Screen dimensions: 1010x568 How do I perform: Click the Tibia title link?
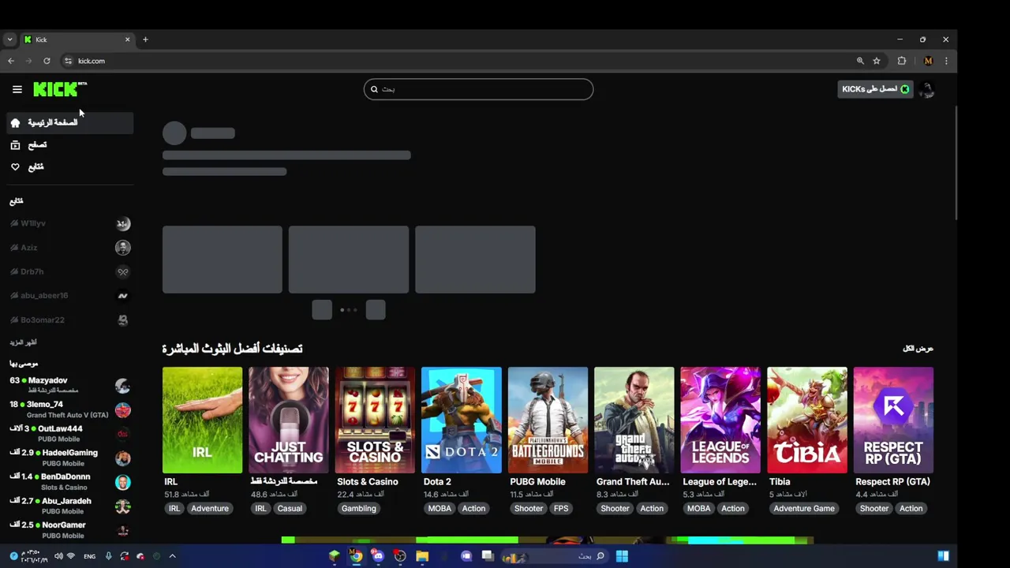click(x=780, y=481)
